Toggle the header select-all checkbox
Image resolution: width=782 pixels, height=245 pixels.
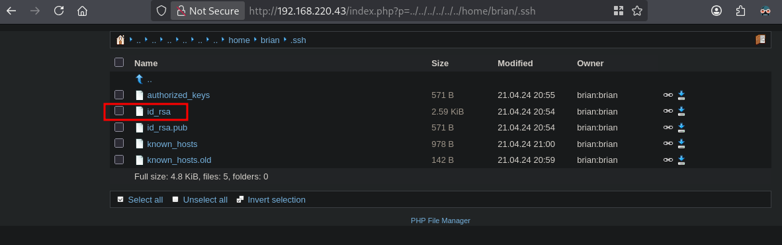[x=118, y=62]
